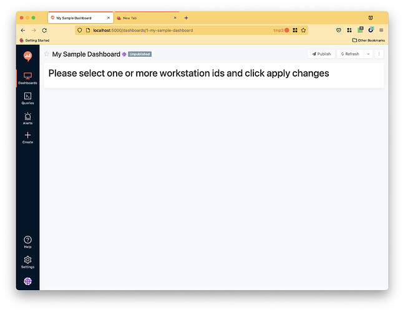Click the green extension icon with badge
Screen dimensions: 405x312
360,30
